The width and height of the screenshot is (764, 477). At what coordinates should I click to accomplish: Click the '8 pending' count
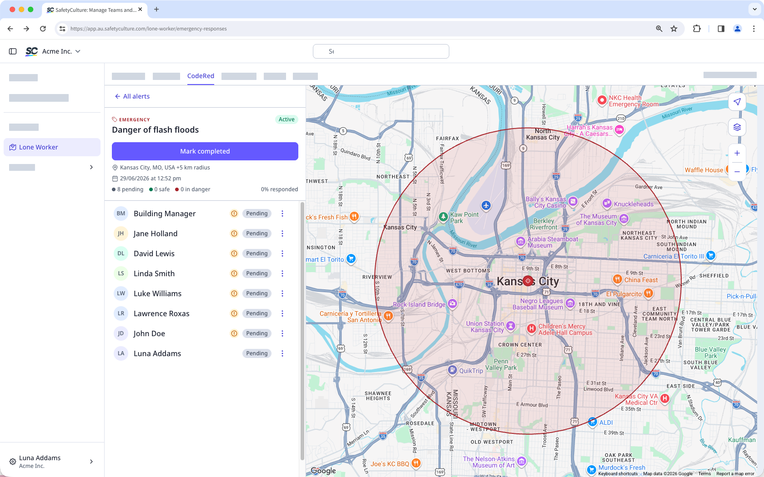coord(128,189)
